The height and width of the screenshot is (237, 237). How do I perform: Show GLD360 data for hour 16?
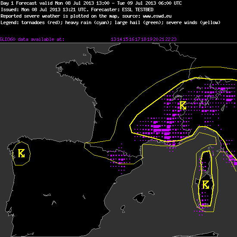pyautogui.click(x=132, y=39)
